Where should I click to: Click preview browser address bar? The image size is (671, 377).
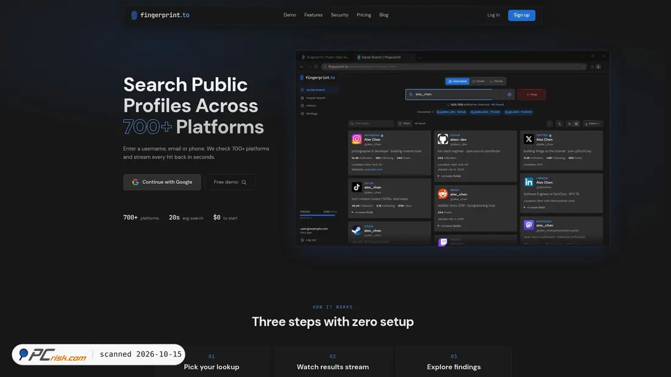pos(454,66)
